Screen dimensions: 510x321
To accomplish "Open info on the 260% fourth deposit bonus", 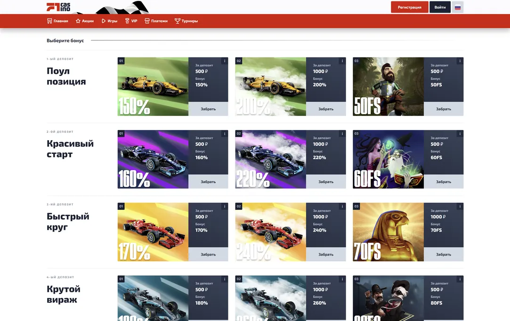I will click(342, 278).
